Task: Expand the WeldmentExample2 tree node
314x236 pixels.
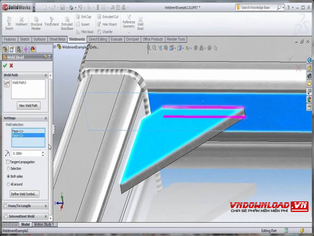Action: 55,46
